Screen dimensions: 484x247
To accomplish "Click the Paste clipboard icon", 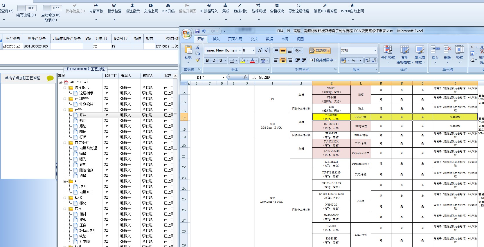I will tap(188, 50).
